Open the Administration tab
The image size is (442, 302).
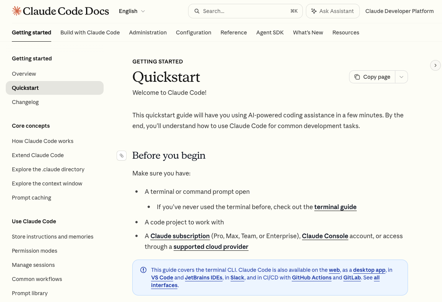coord(148,32)
